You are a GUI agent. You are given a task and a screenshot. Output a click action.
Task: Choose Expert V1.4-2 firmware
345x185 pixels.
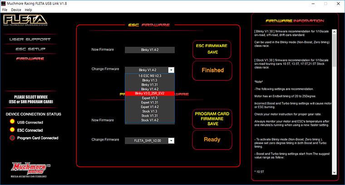(x=150, y=107)
